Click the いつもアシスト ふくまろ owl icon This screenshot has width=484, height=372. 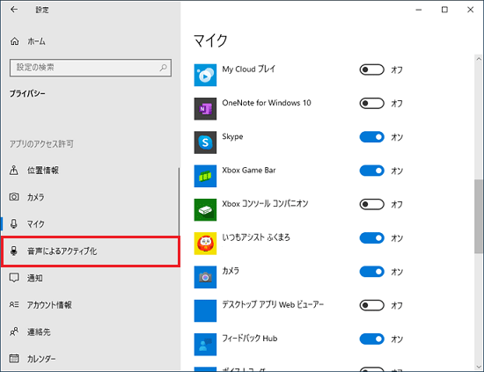click(205, 244)
